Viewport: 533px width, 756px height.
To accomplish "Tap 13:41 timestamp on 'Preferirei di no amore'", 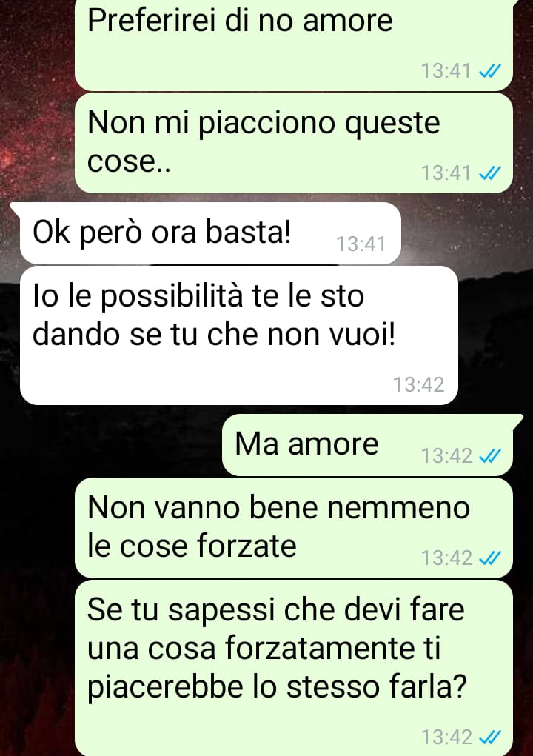I will [446, 71].
